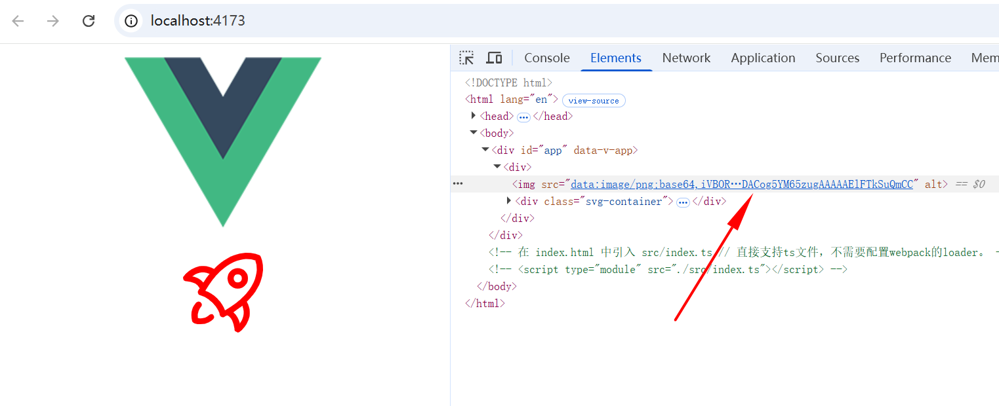Image resolution: width=999 pixels, height=406 pixels.
Task: Select the Elements tab
Action: point(616,58)
